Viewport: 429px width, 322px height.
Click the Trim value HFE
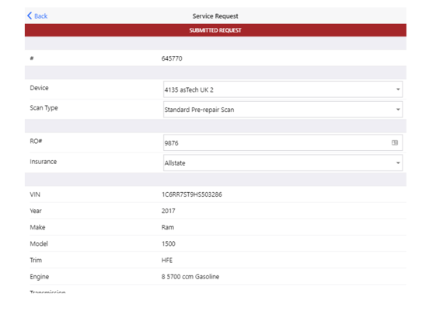pyautogui.click(x=167, y=260)
